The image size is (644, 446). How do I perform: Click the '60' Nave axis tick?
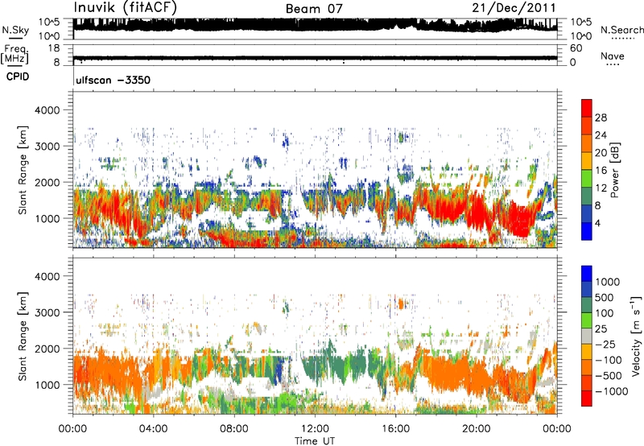click(x=576, y=48)
